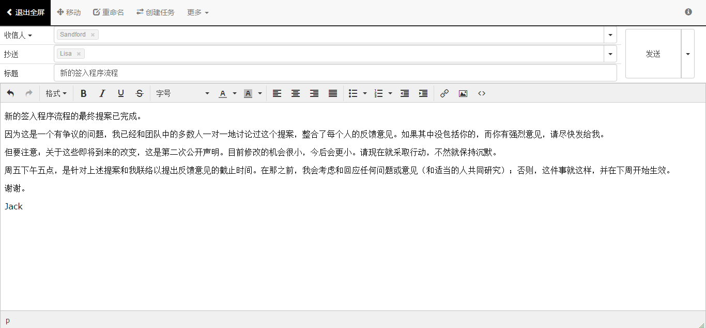
Task: Align text to the right
Action: pyautogui.click(x=314, y=93)
